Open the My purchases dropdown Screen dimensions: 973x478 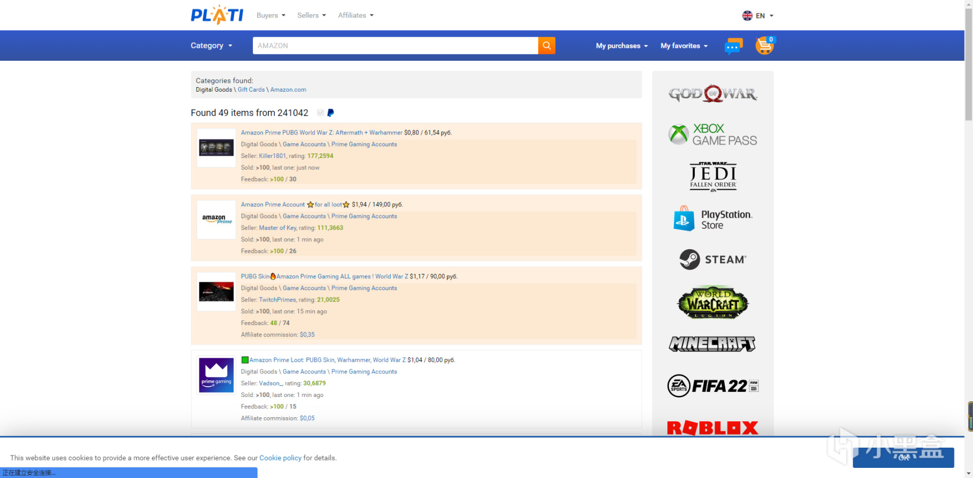click(622, 46)
